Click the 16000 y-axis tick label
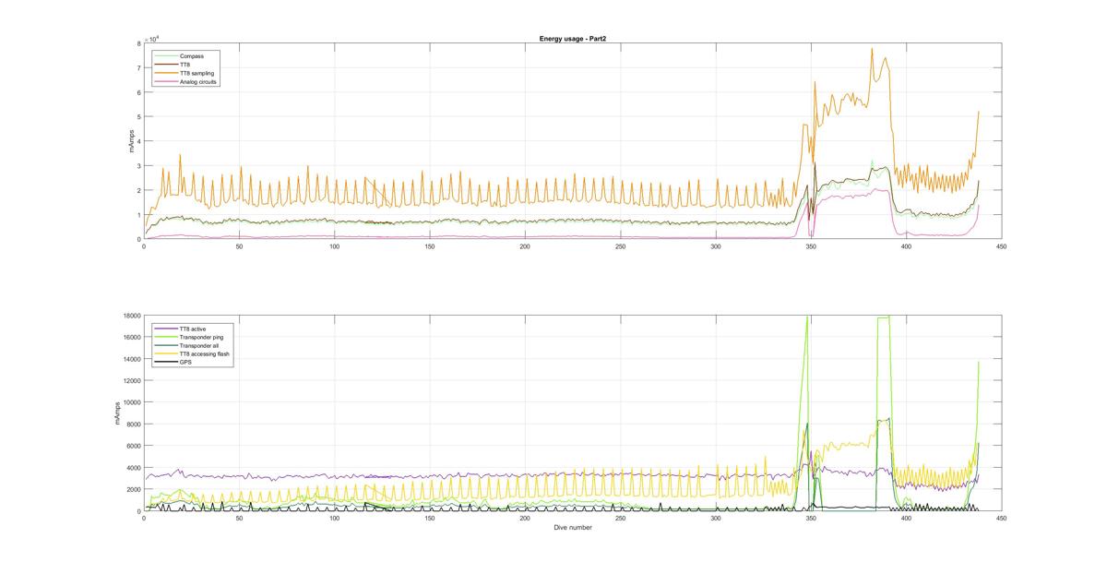The width and height of the screenshot is (1107, 574). (132, 338)
